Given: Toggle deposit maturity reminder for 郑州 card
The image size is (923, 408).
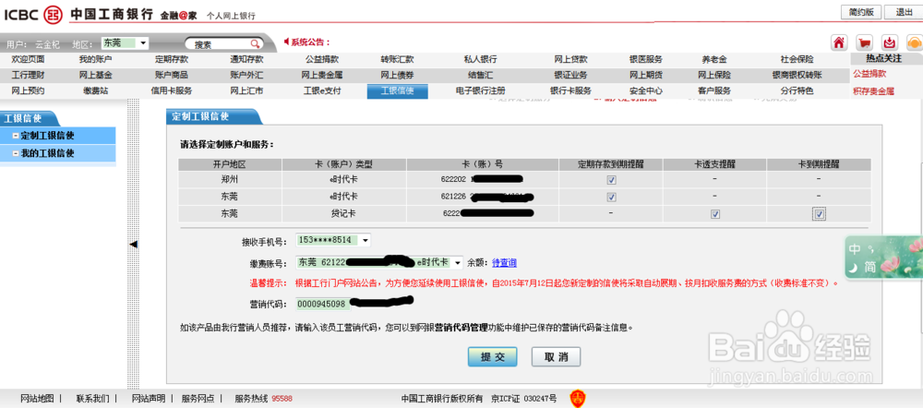Looking at the screenshot, I should 612,180.
